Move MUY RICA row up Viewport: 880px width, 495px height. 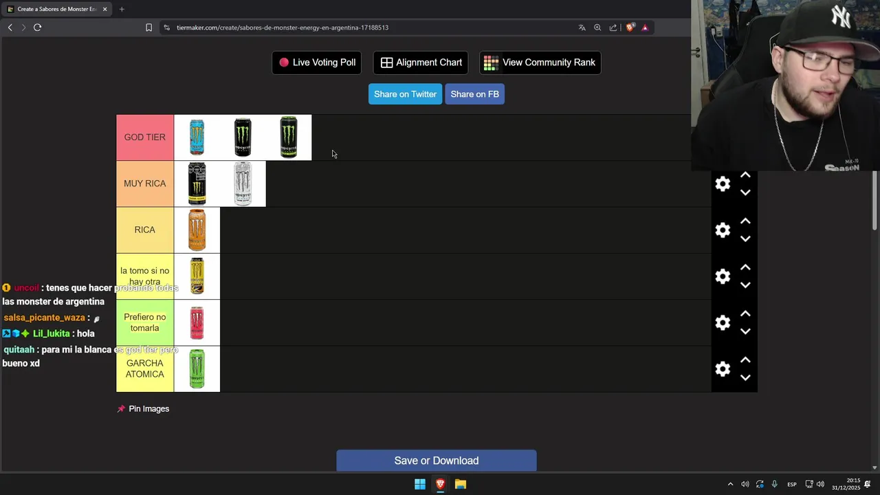[x=745, y=175]
